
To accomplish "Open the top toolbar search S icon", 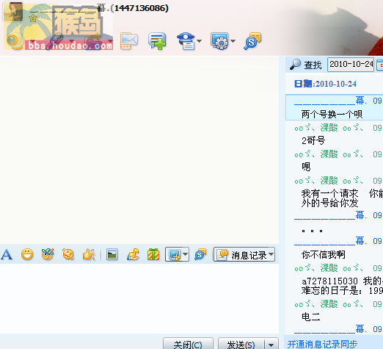I will pyautogui.click(x=252, y=41).
